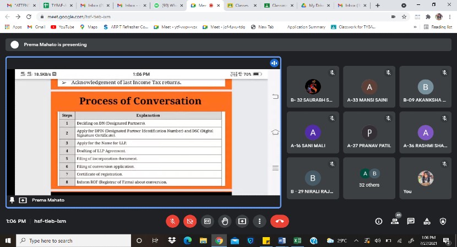This screenshot has width=457, height=247.
Task: Switch to the WhatsApp browser tab
Action: pos(166,5)
